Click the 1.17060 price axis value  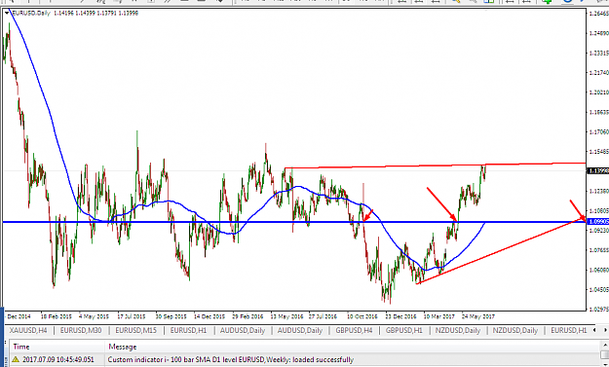tap(598, 131)
